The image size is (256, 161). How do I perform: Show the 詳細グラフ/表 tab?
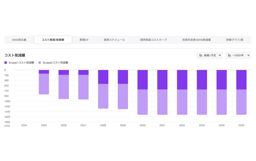(x=234, y=40)
